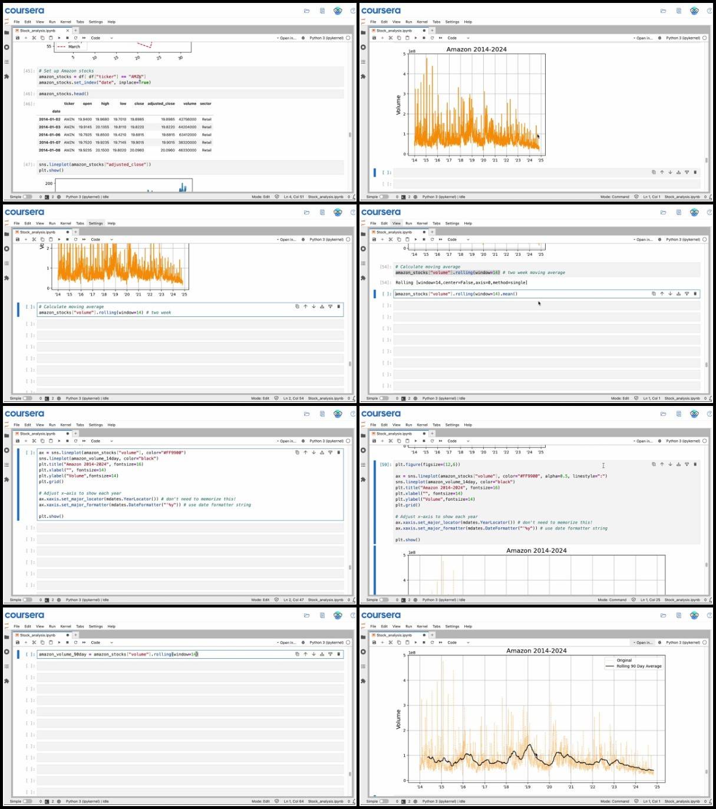Screen dimensions: 716x809
Task: Open folder file-browser sidebar icon beside cell [45]
Action: point(6,32)
